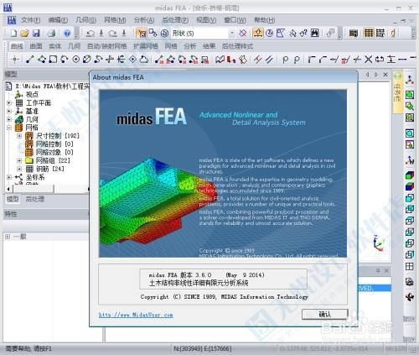Switch to the 自动/映射网格 toolbar tab

(107, 46)
